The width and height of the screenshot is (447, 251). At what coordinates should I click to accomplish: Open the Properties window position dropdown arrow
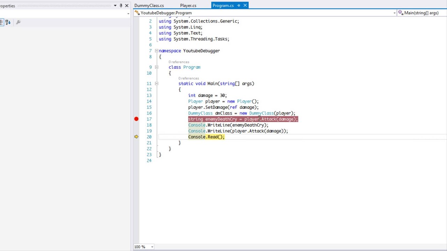115,6
